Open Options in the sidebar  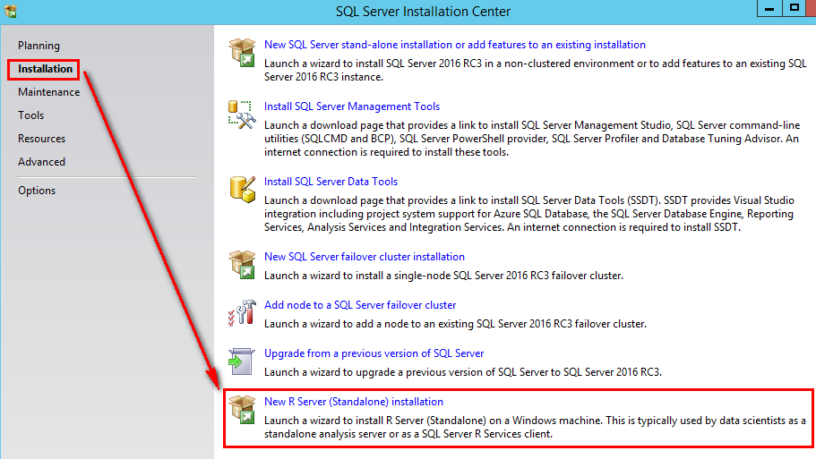(x=37, y=191)
